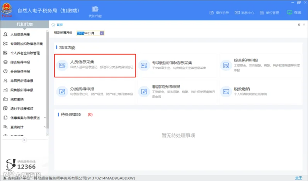Select 税款缴纳 in the sidebar menu

point(17,99)
